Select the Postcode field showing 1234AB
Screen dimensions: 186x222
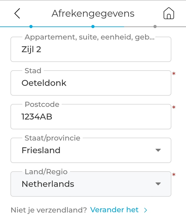[x=91, y=117]
